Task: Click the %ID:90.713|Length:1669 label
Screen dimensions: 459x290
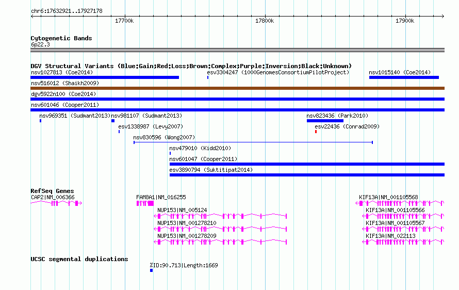Action: click(184, 265)
